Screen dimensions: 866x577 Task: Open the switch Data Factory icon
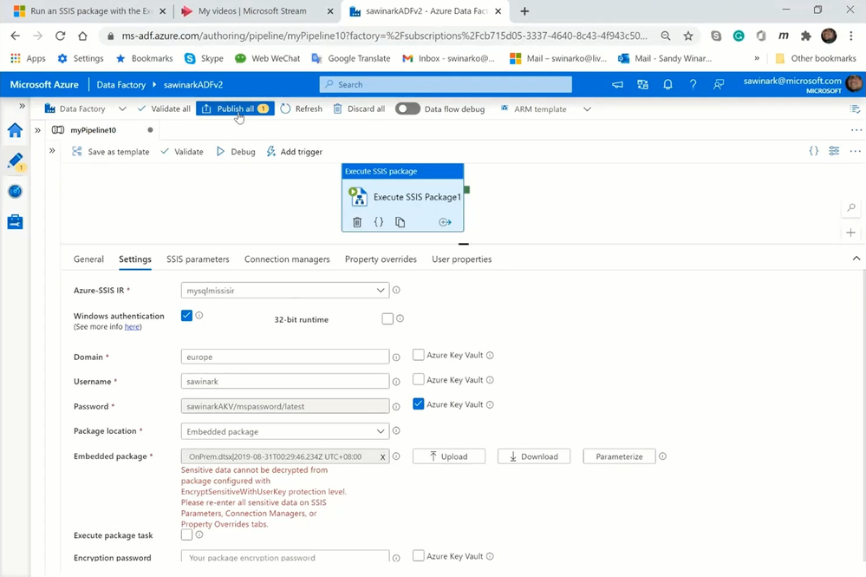pos(643,84)
